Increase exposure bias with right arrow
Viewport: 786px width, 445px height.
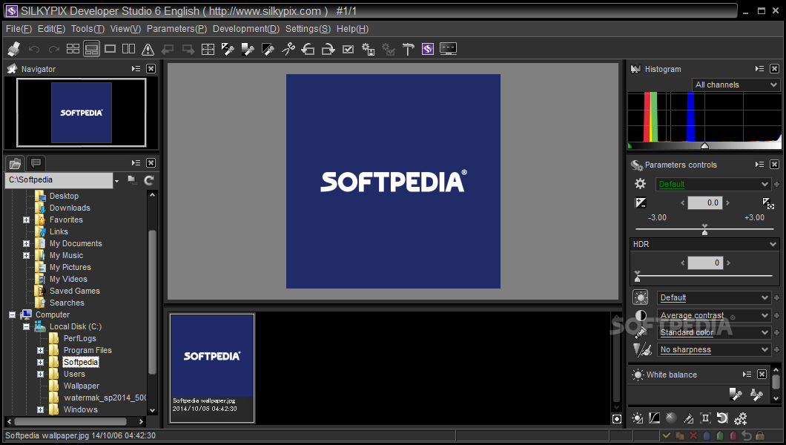(x=728, y=202)
